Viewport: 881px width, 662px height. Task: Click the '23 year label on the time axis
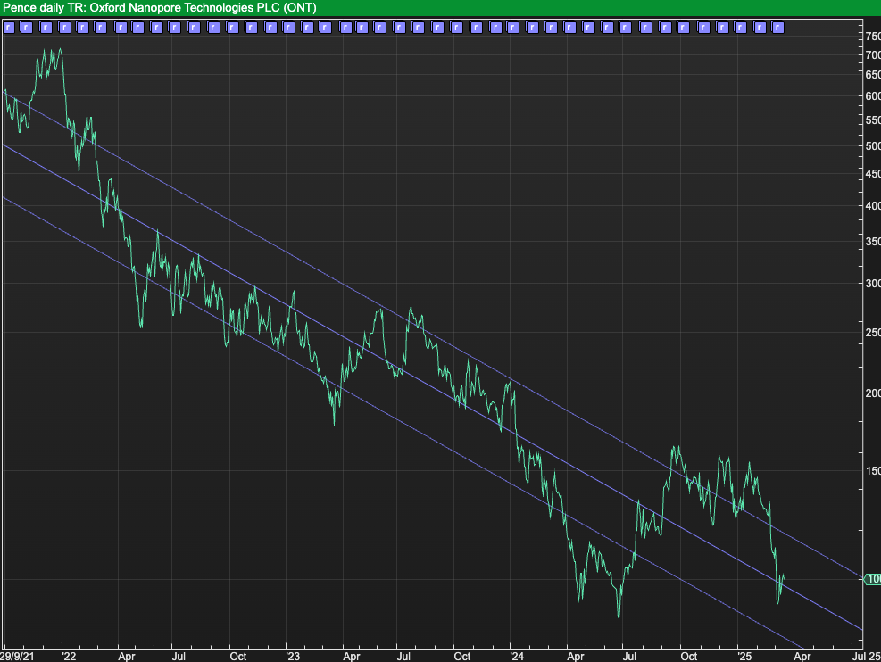pos(292,656)
